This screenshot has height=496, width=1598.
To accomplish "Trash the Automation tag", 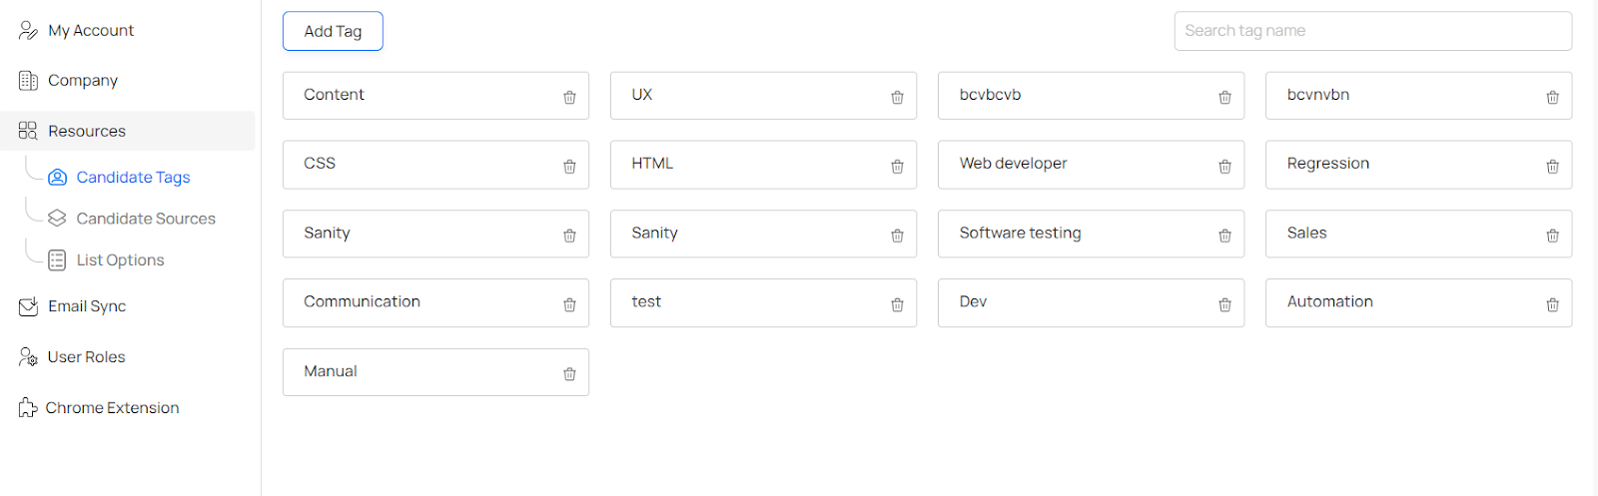I will tap(1552, 304).
